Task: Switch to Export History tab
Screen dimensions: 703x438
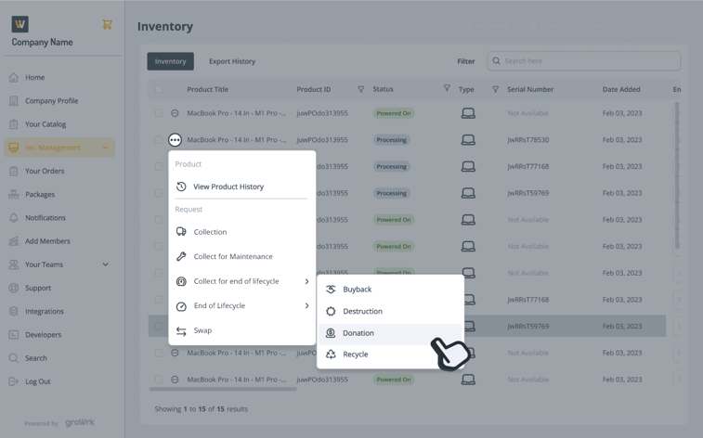Action: [x=232, y=61]
